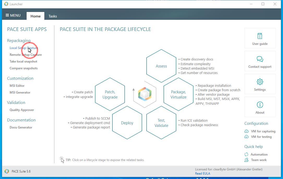Click the Team work people icon
Screen dimensions: 283x179
[246, 160]
